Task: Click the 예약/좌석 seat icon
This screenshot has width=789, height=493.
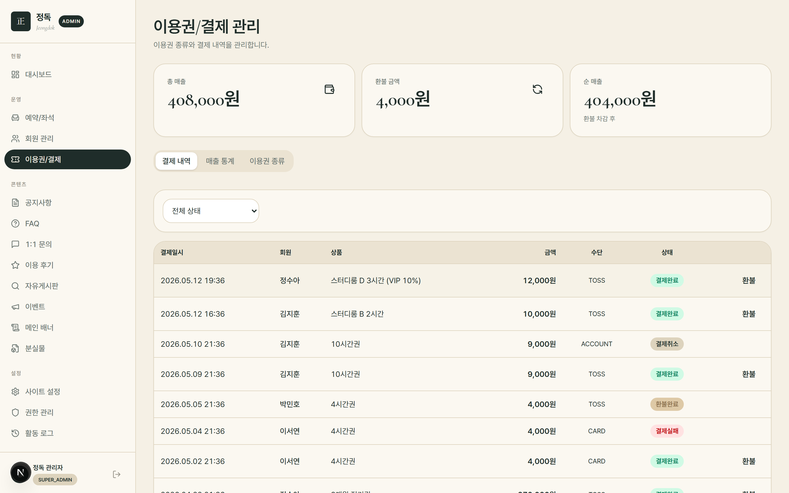Action: coord(15,118)
